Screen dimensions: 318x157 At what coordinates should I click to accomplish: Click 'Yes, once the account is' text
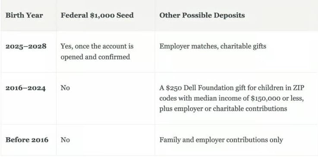(97, 46)
